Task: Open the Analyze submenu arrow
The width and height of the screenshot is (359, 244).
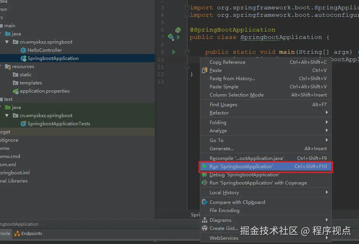Action: click(x=327, y=130)
